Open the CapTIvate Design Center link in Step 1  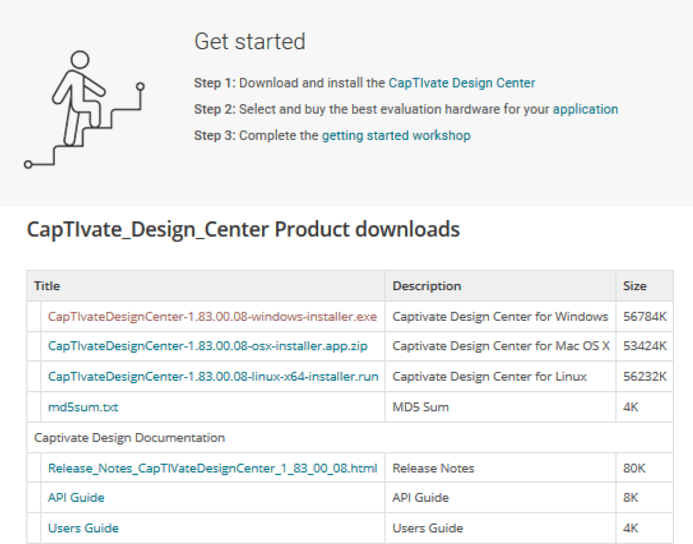point(462,83)
